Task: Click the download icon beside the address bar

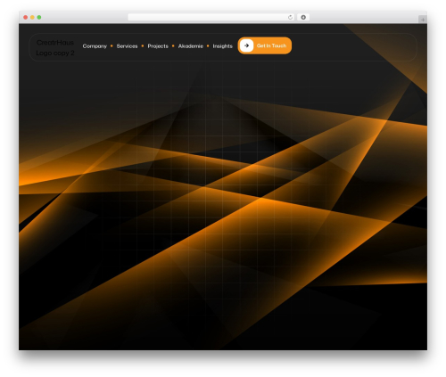Action: [303, 18]
